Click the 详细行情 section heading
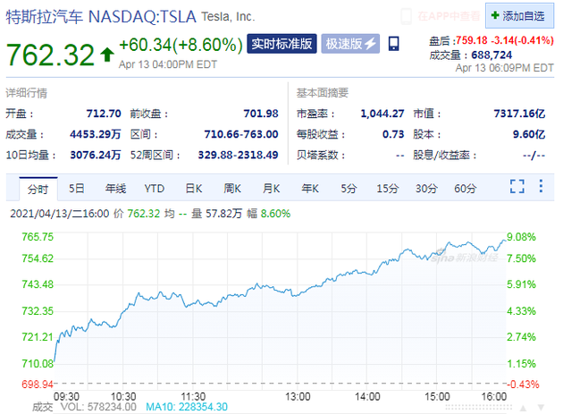 [26, 93]
